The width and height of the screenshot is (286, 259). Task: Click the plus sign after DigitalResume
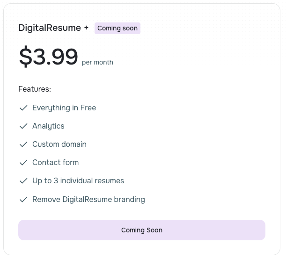click(x=86, y=28)
